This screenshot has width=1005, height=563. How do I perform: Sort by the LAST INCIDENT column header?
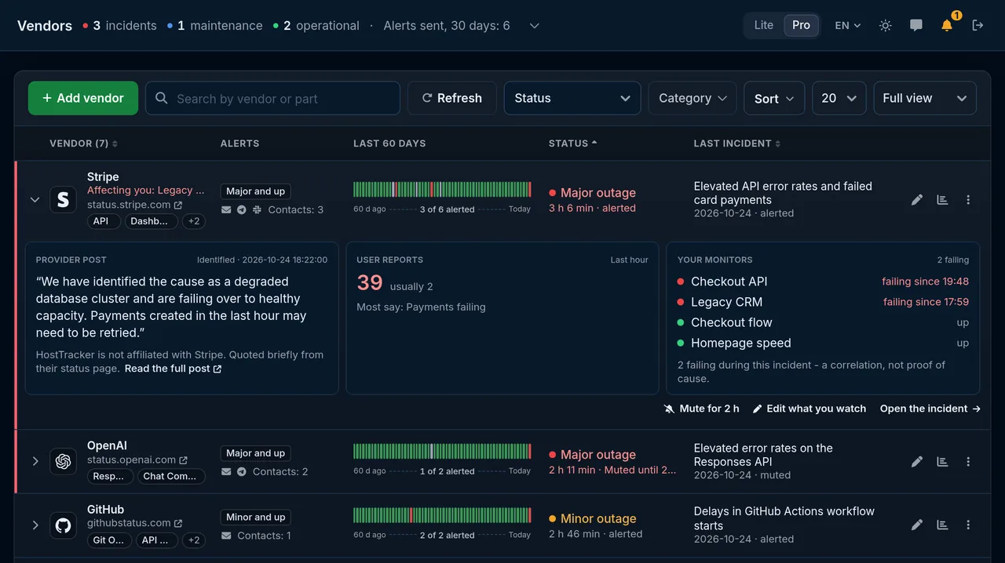737,143
